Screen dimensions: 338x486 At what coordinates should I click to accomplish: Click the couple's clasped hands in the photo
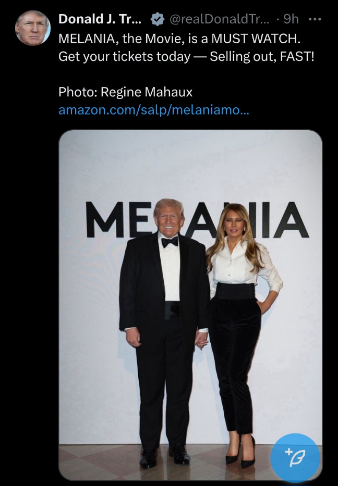pos(201,341)
